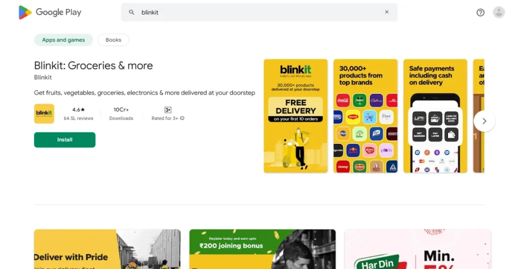Open the ₹200 joining bonus banner
Screen dimensions: 512x269
click(x=262, y=249)
